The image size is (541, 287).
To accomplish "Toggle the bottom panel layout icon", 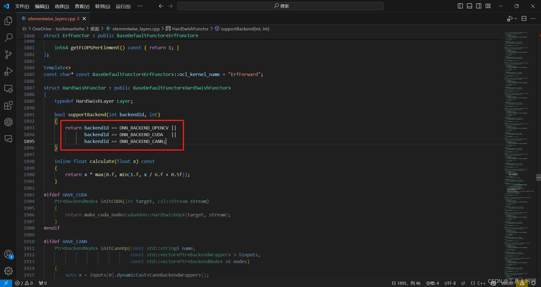I will coord(469,6).
